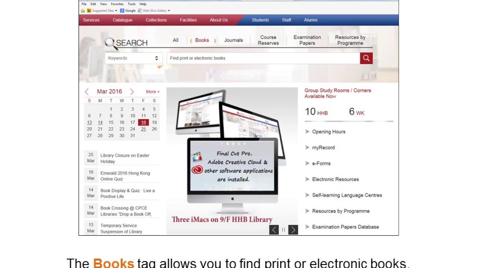
Task: Click the arrow icon beside e-Forms
Action: (x=307, y=163)
